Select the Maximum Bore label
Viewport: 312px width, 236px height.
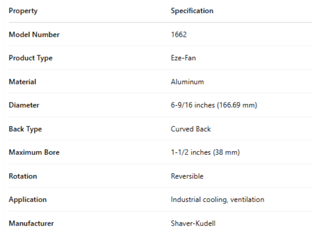click(34, 152)
